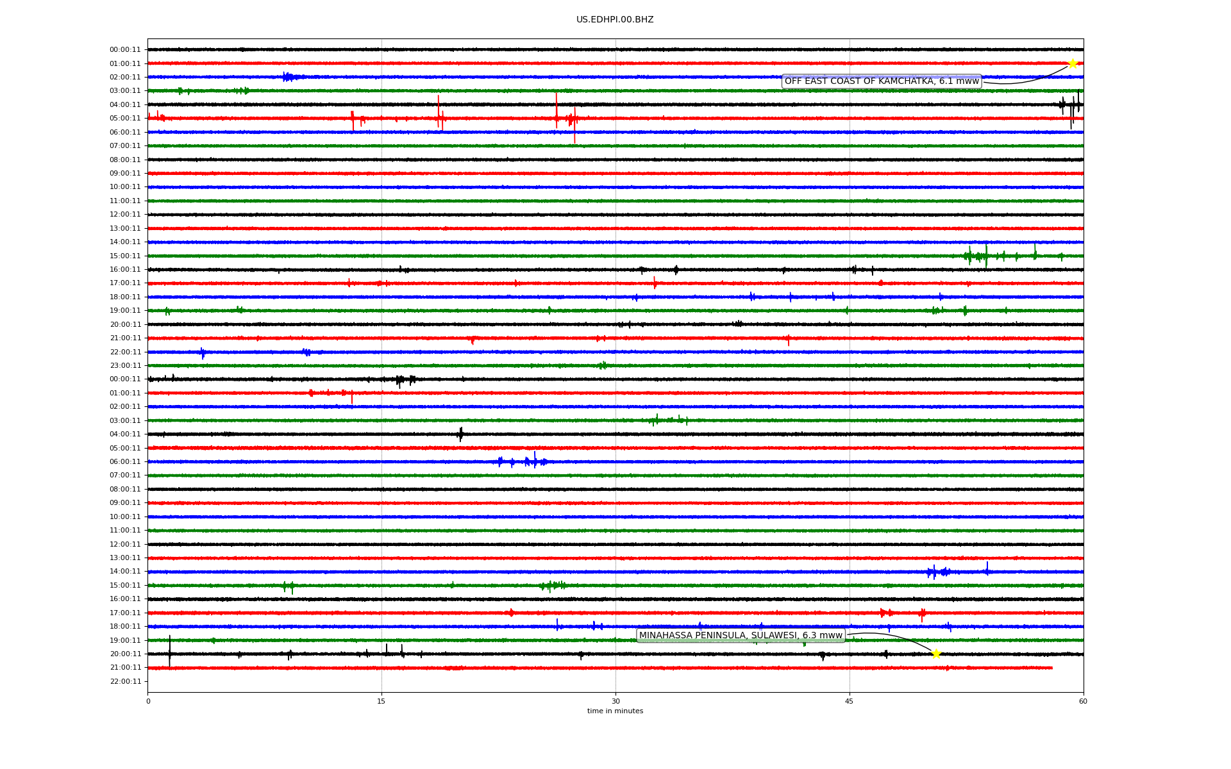Click the yellow star marking the Sulawesi event
Screen dimensions: 1231x769
[x=936, y=654]
